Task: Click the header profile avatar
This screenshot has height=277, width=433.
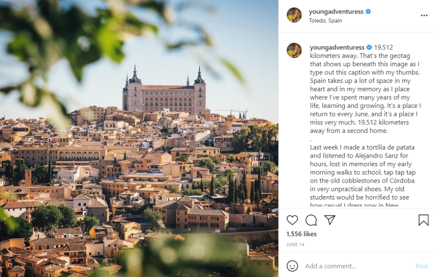Action: pos(294,15)
